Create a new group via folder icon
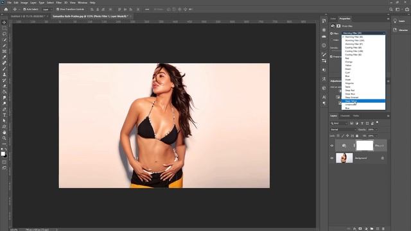411x231 pixels. click(372, 228)
